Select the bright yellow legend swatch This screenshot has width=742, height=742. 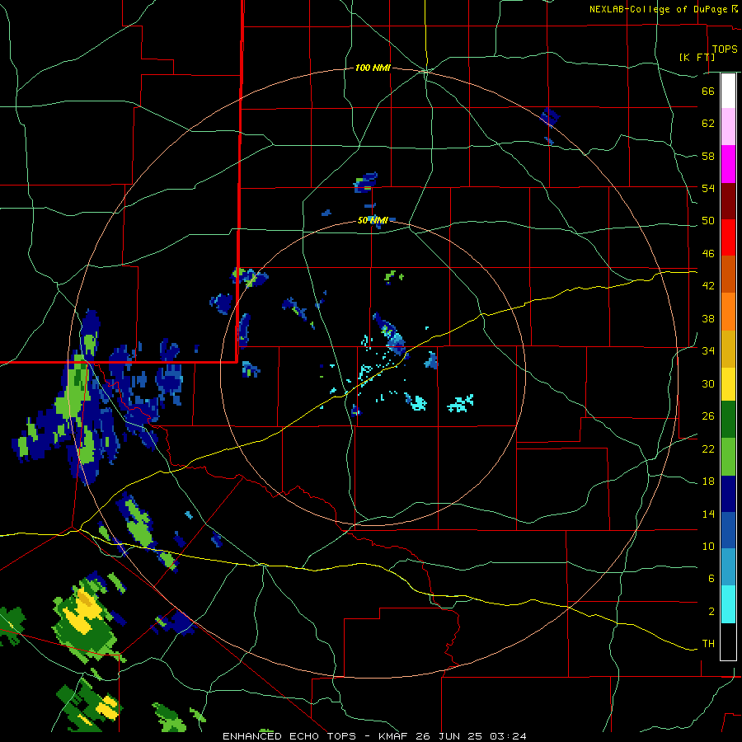[x=728, y=383]
